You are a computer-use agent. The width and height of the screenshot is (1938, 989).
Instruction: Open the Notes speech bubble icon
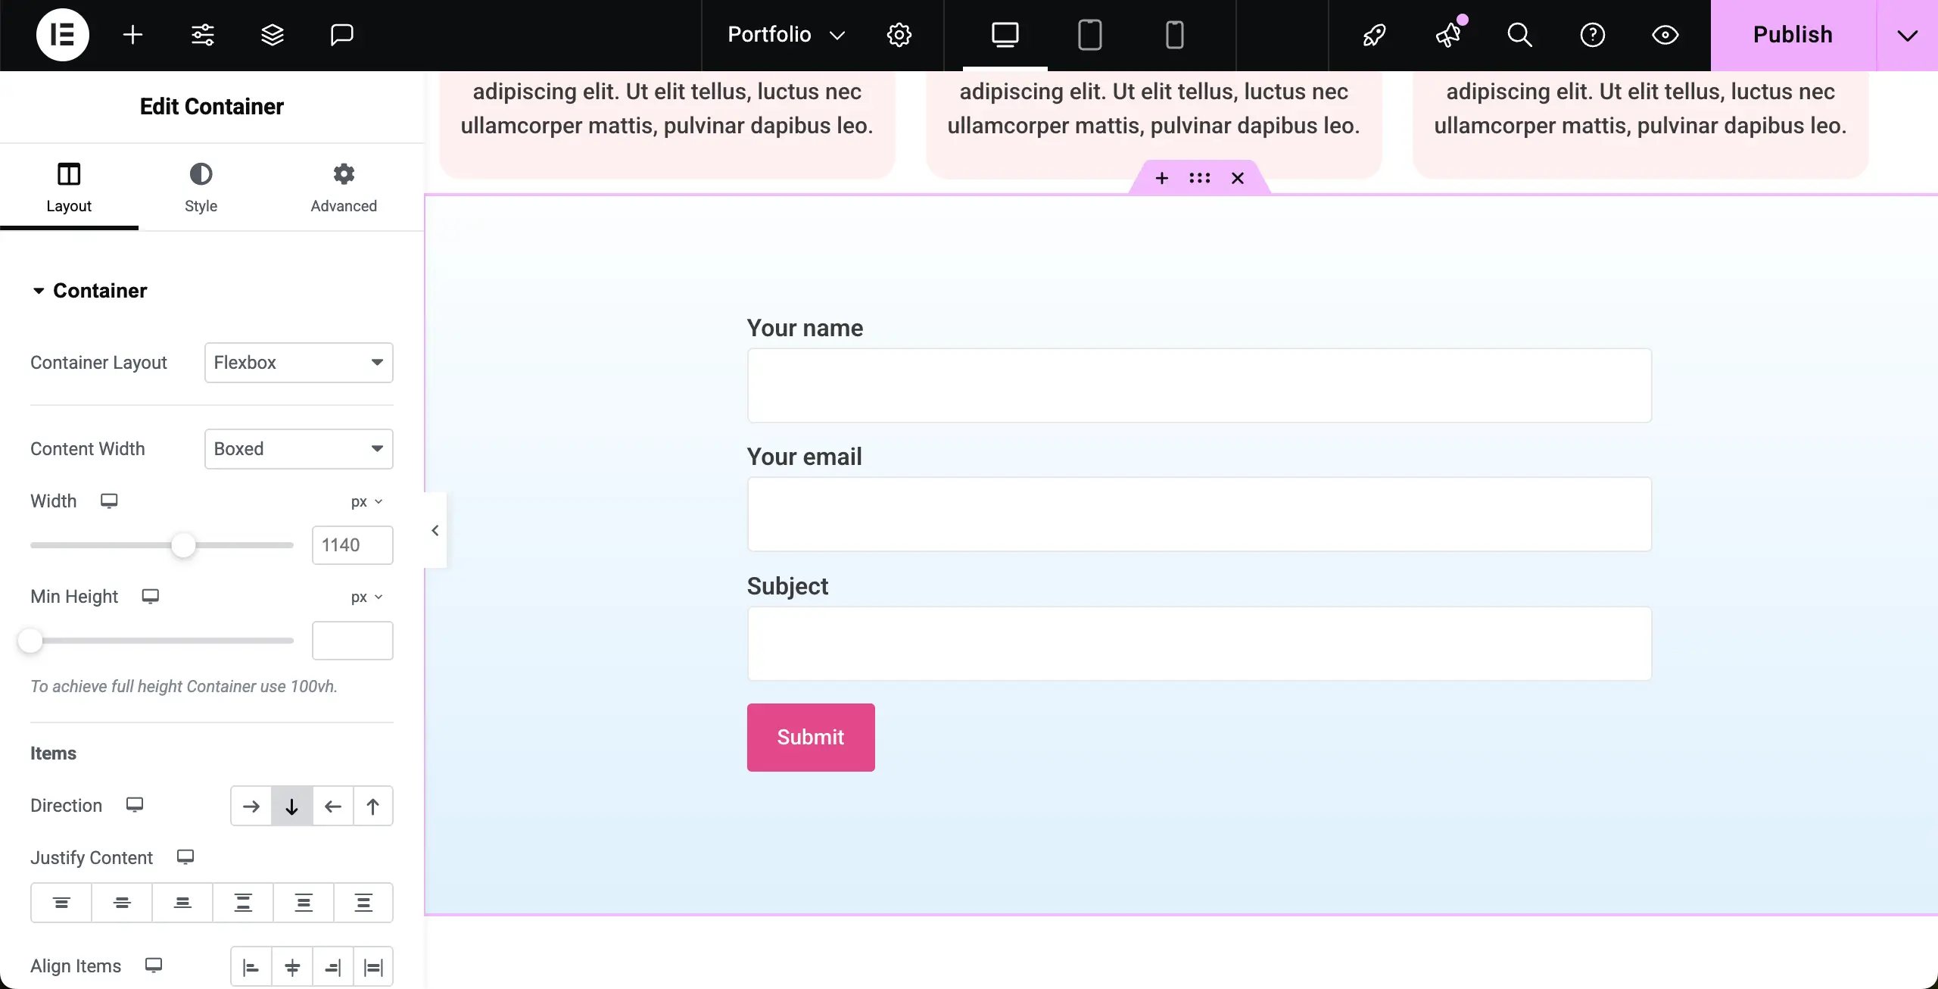pyautogui.click(x=342, y=35)
